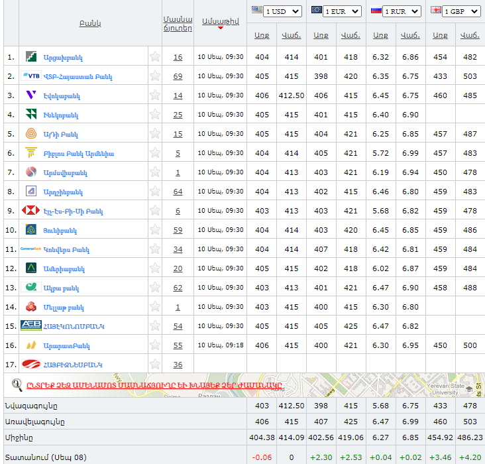Click the ACBA bank logo
The image size is (485, 464).
click(31, 287)
